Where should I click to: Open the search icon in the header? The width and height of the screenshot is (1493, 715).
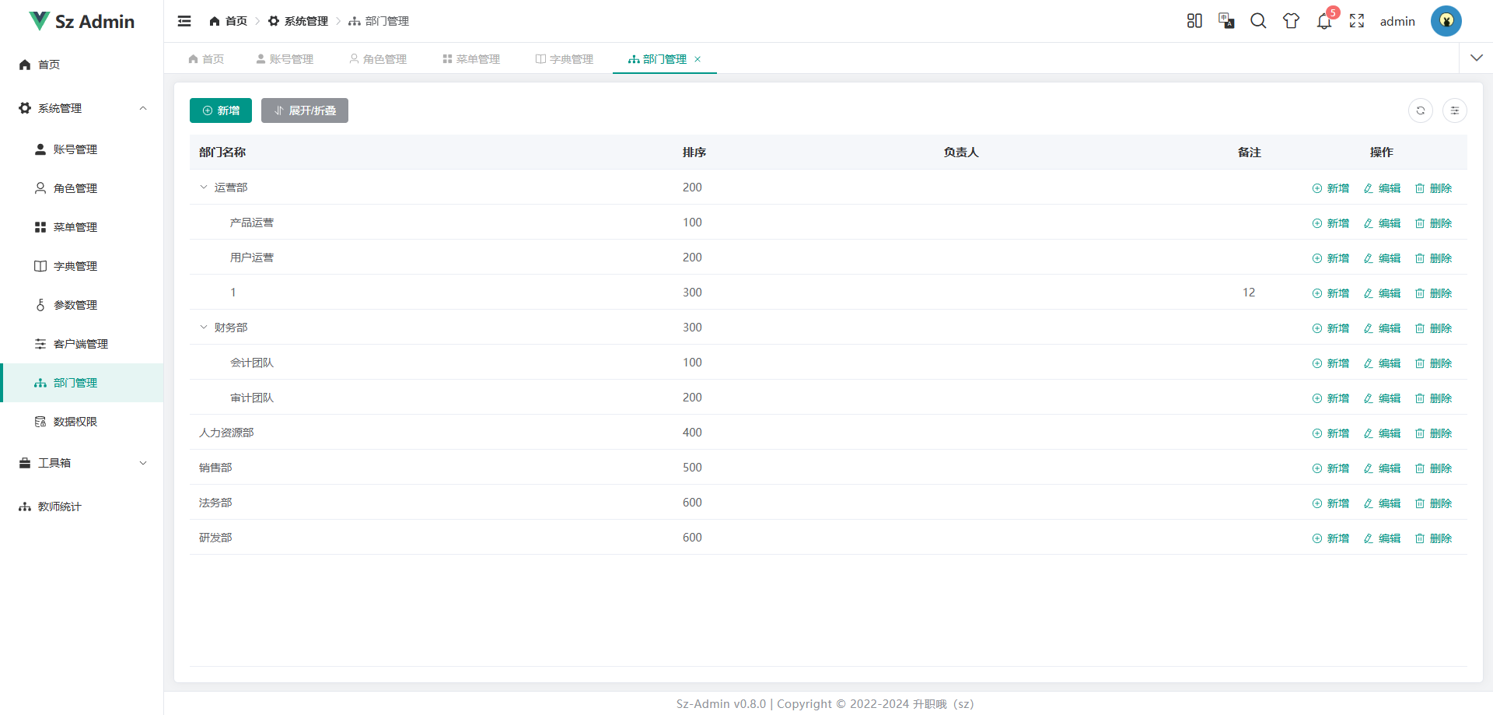point(1258,21)
